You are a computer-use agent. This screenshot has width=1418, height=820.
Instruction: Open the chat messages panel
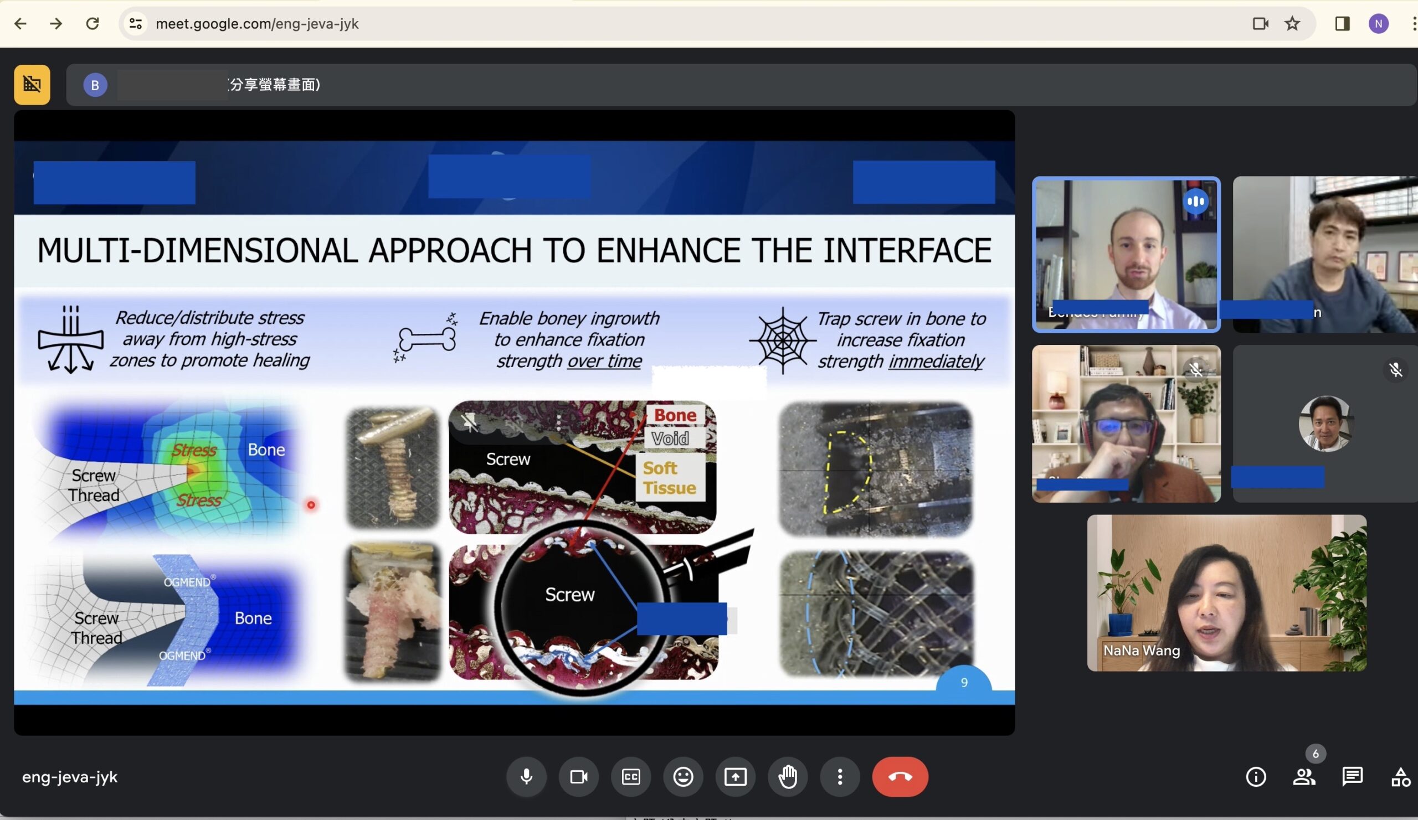(x=1352, y=777)
